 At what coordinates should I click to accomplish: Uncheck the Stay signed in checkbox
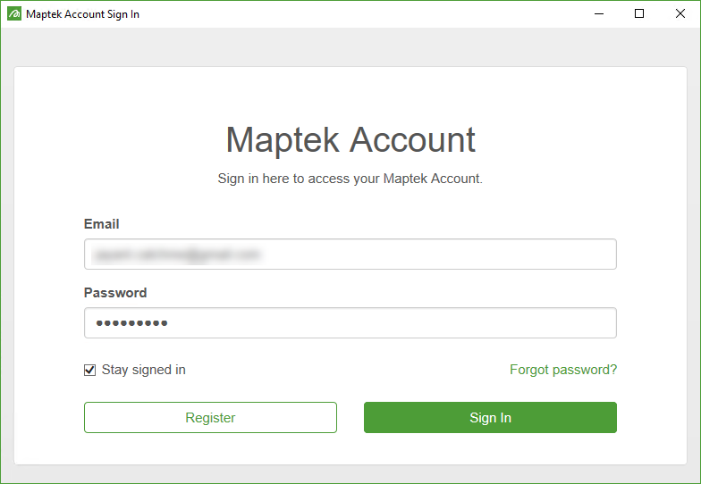click(x=89, y=370)
